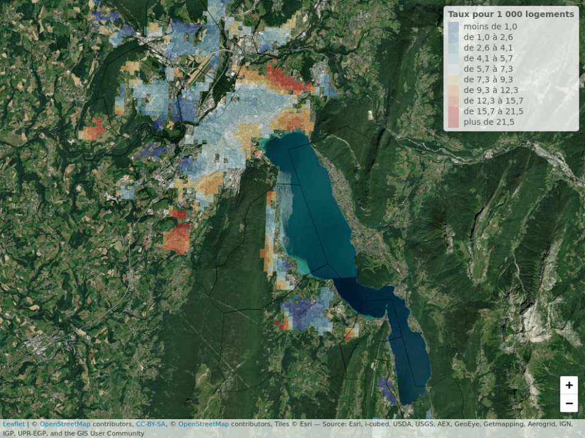Zoom in with the plus button
585x438 pixels.
click(569, 385)
